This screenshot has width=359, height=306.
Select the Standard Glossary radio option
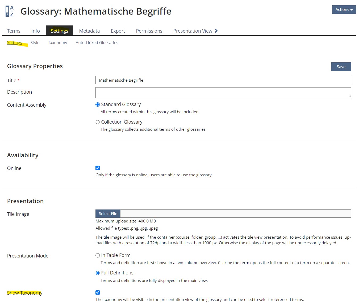click(x=98, y=104)
